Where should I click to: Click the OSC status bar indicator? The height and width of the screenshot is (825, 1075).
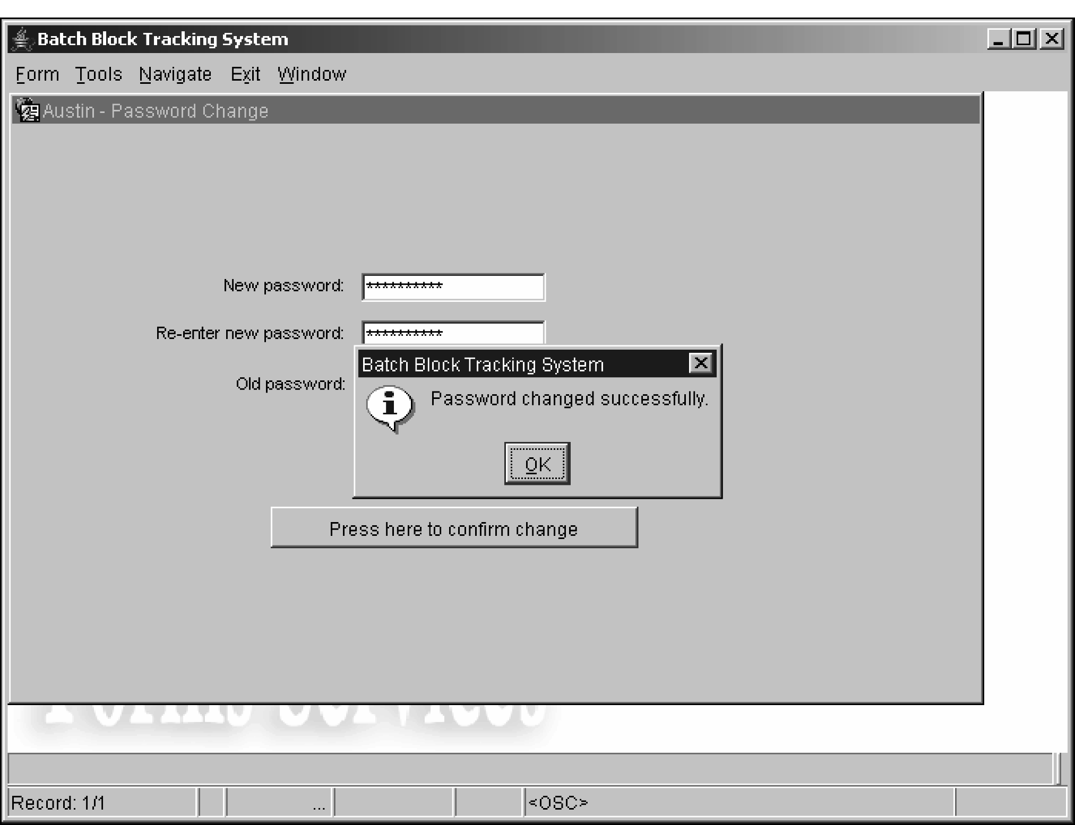[558, 803]
